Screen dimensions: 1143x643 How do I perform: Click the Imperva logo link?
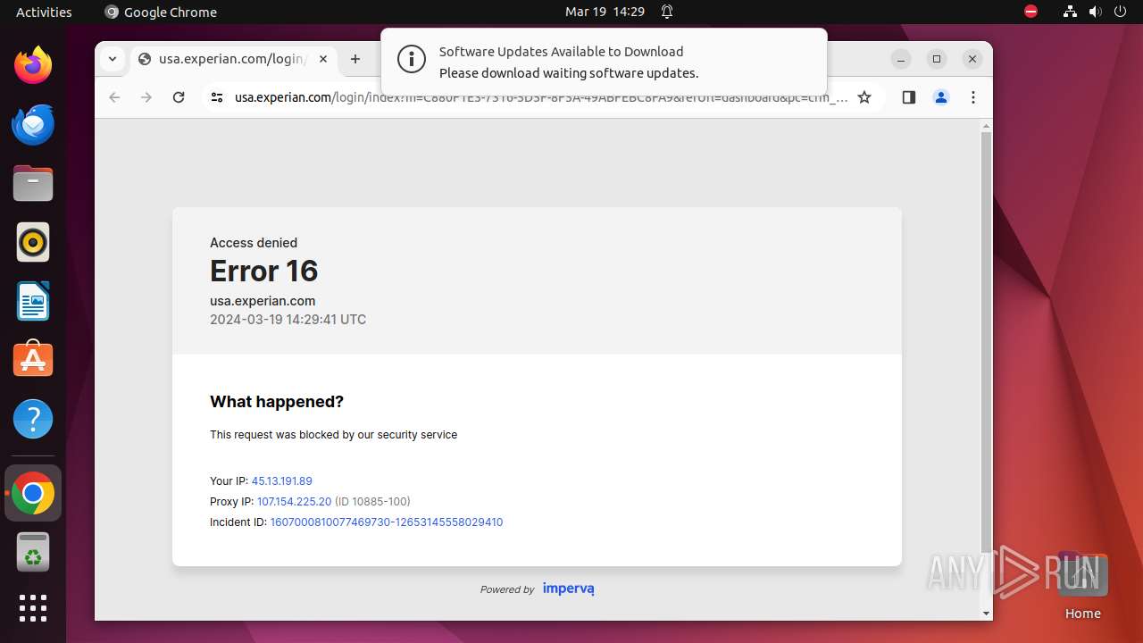coord(568,589)
